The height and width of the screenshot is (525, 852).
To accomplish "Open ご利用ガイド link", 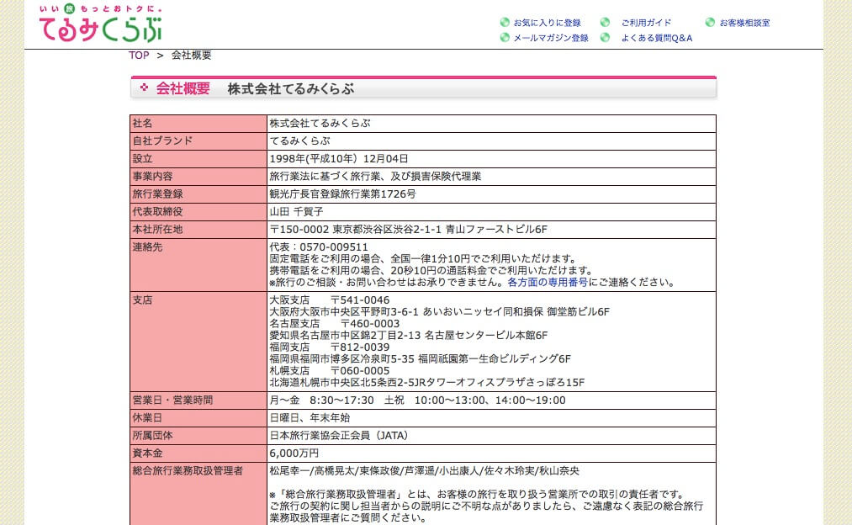I will (646, 23).
